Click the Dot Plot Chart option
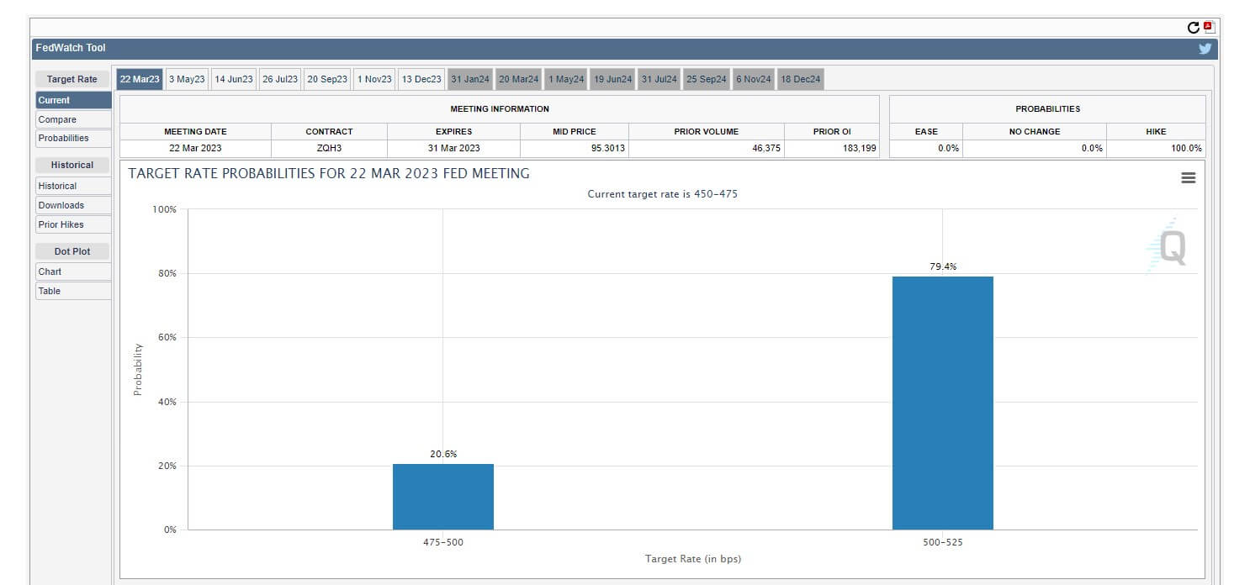The height and width of the screenshot is (585, 1250). 72,271
